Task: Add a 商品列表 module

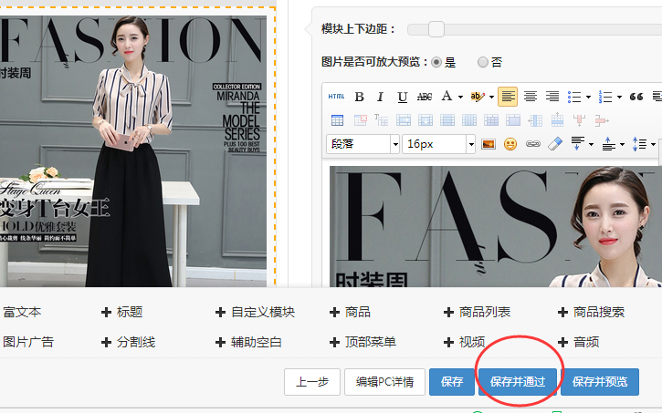Action: click(477, 312)
